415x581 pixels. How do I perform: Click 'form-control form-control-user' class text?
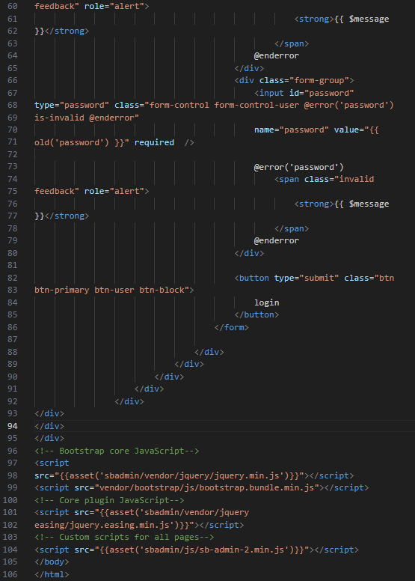coord(224,106)
